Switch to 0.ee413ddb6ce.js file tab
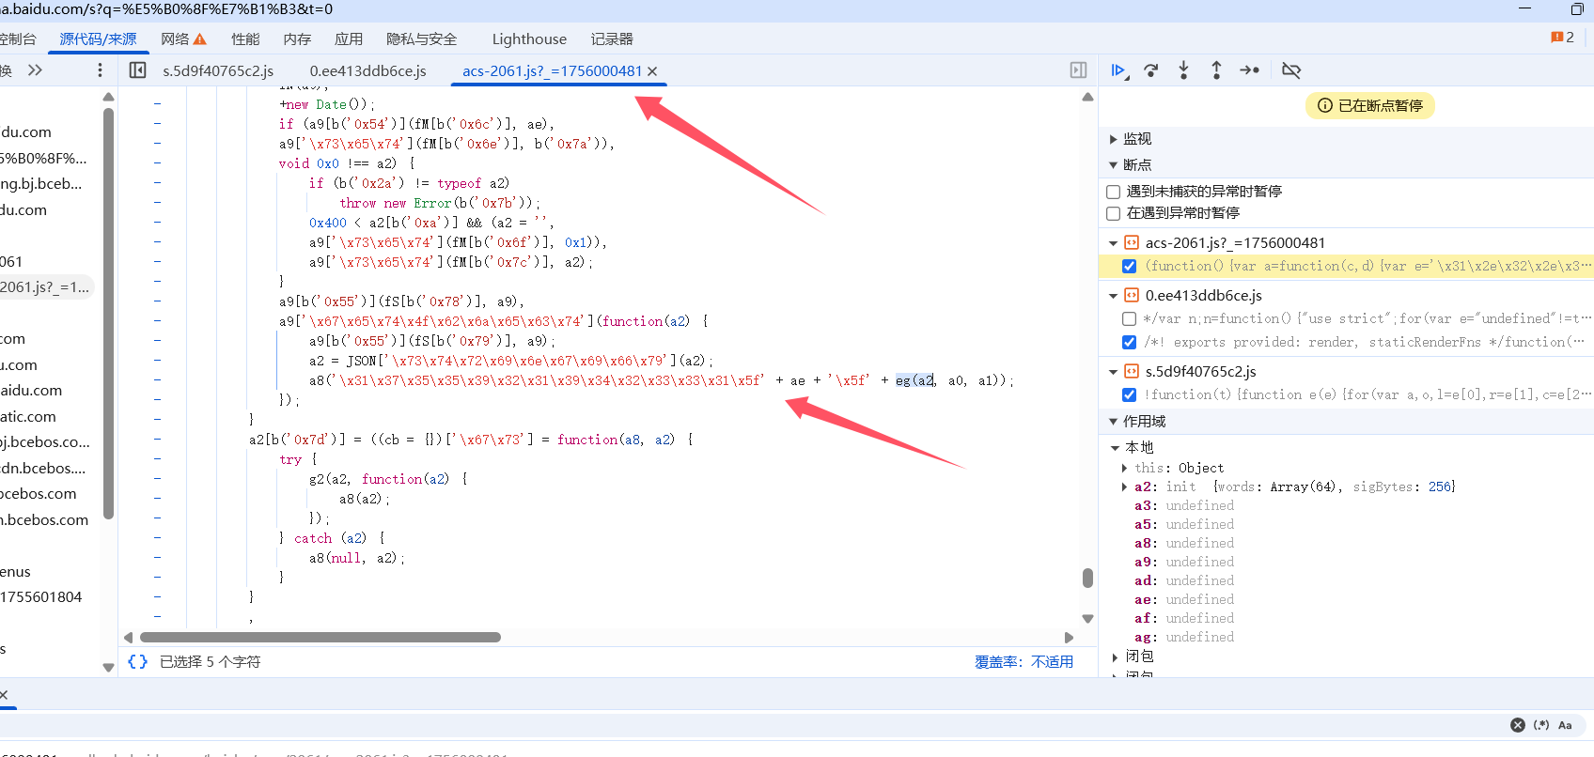Screen dimensions: 1594x757 [368, 71]
